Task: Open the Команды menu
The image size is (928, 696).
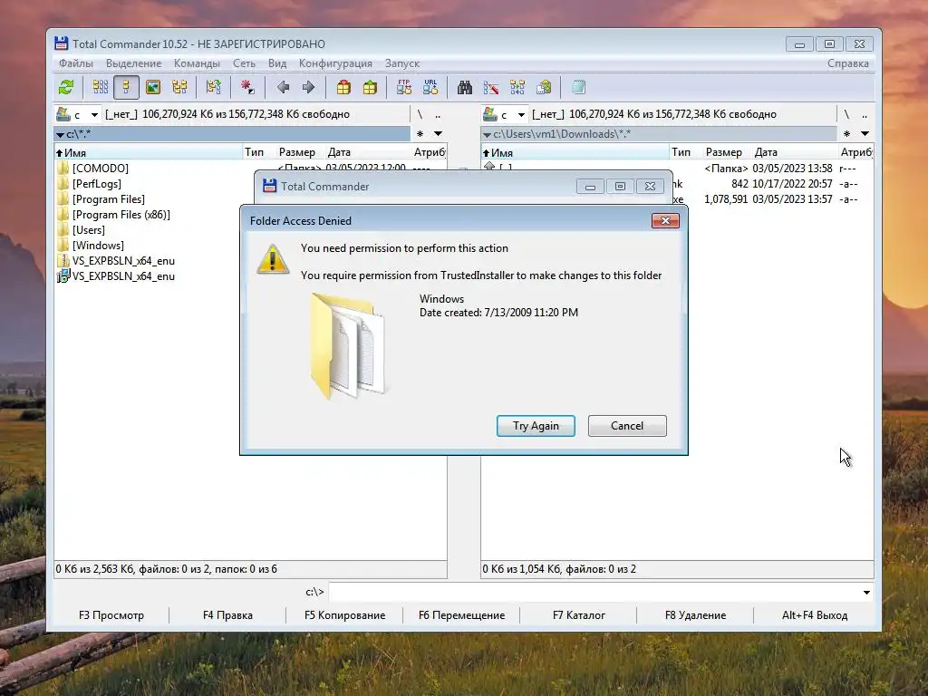Action: pos(197,63)
